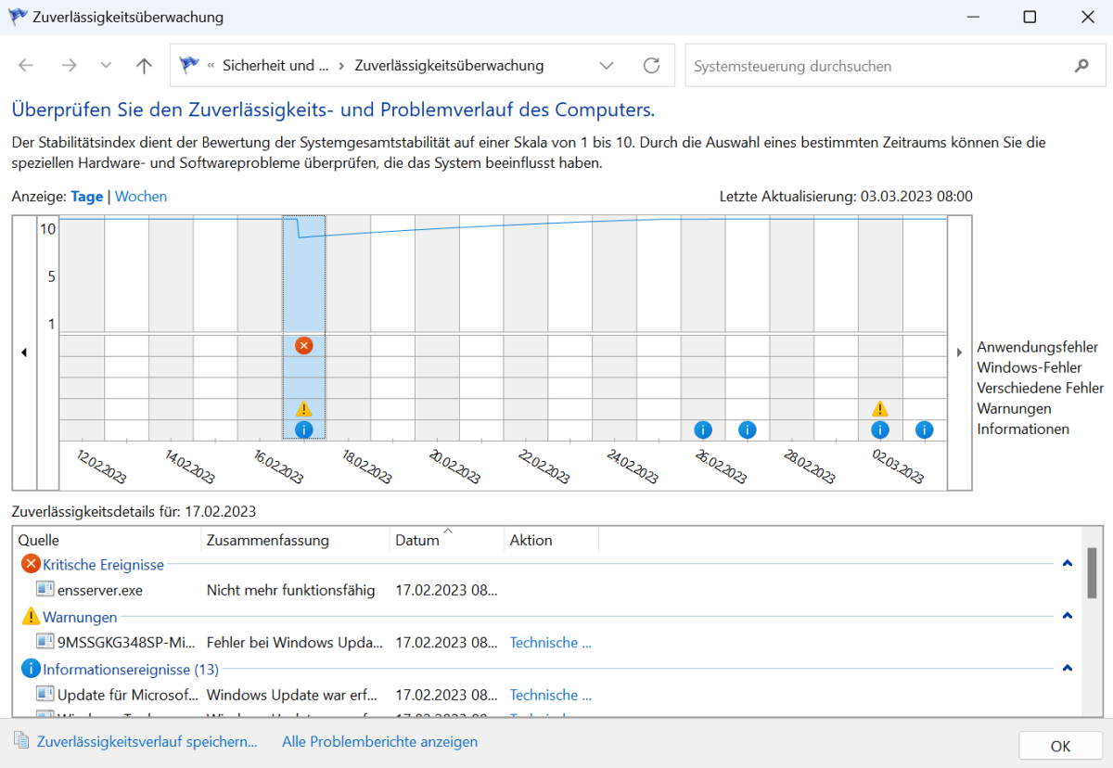Switch view to Tage

(87, 196)
